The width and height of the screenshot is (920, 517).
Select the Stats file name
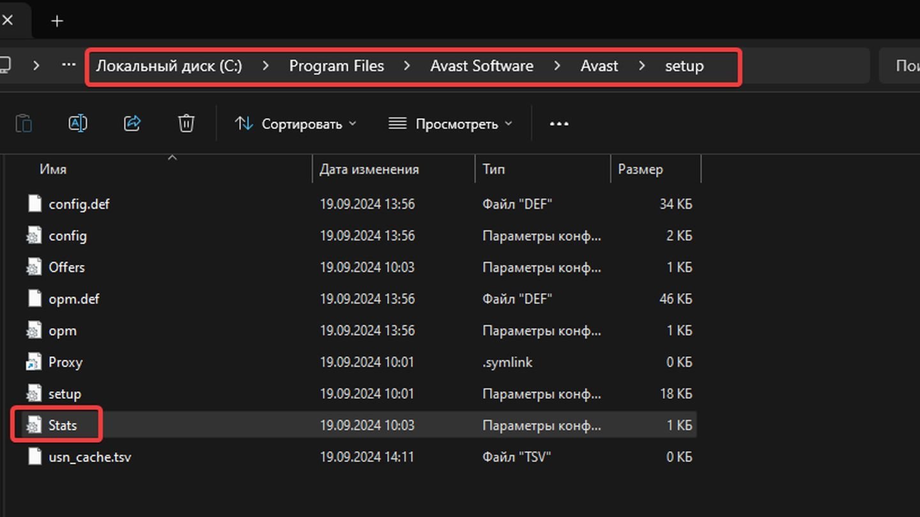pos(63,425)
